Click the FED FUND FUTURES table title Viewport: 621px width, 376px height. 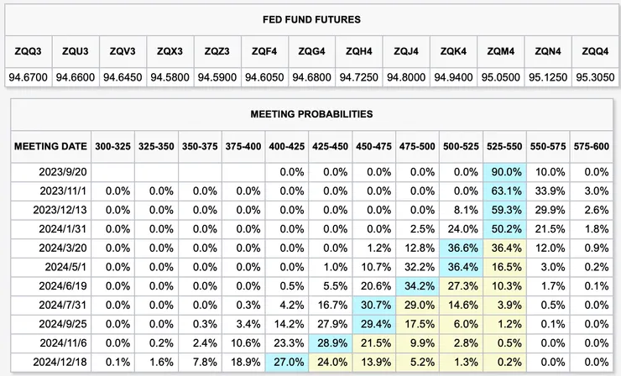310,18
